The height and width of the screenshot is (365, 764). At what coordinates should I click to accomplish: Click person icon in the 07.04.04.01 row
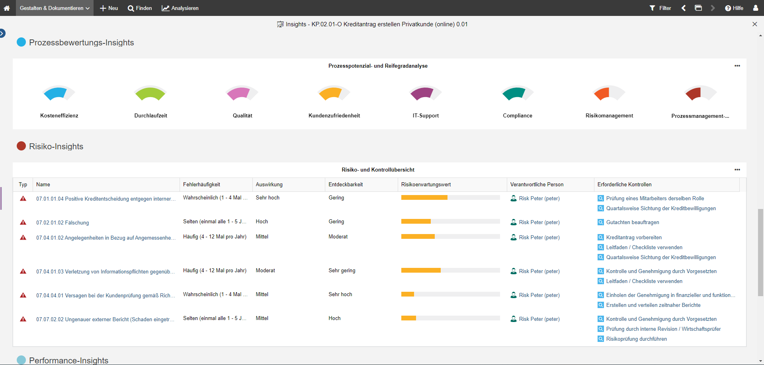click(x=514, y=295)
